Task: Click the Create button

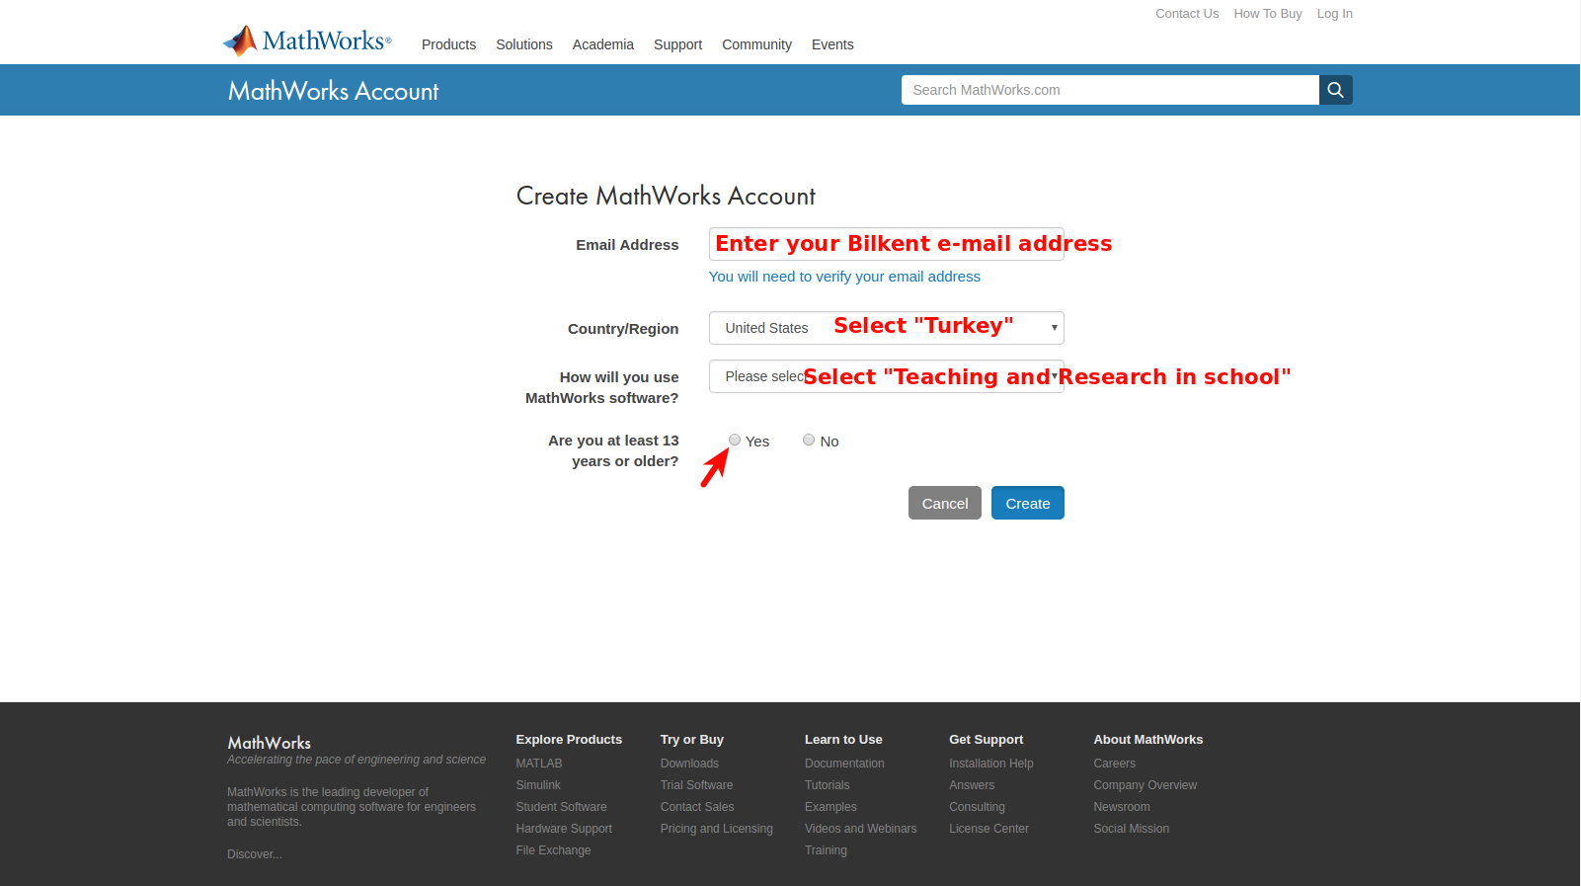Action: (1028, 503)
